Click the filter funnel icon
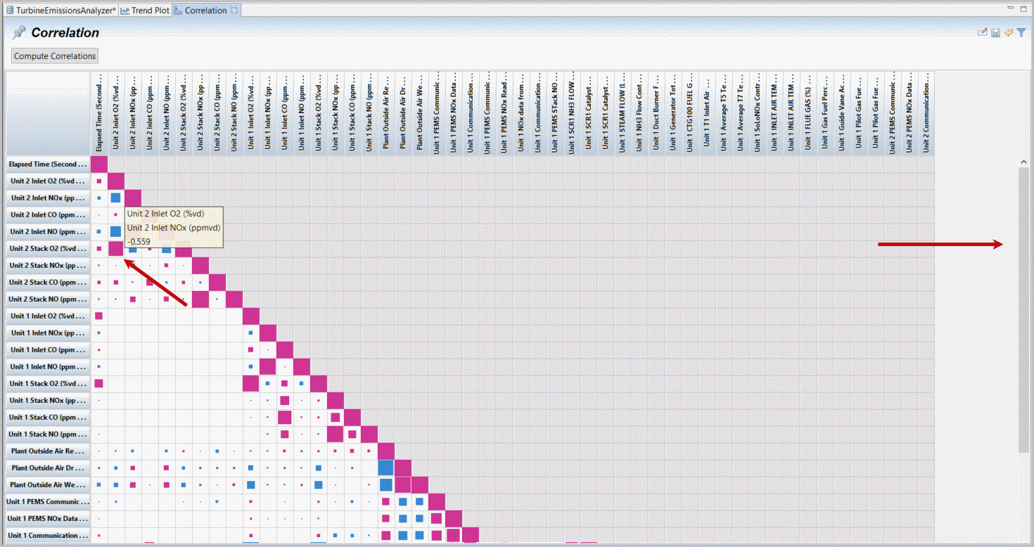Viewport: 1034px width, 547px height. click(x=1021, y=33)
